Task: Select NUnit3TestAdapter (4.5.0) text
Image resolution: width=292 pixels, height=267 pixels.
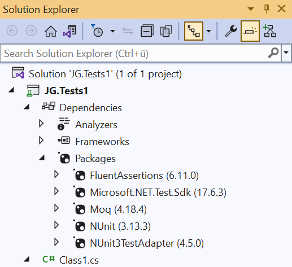Action: 147,243
